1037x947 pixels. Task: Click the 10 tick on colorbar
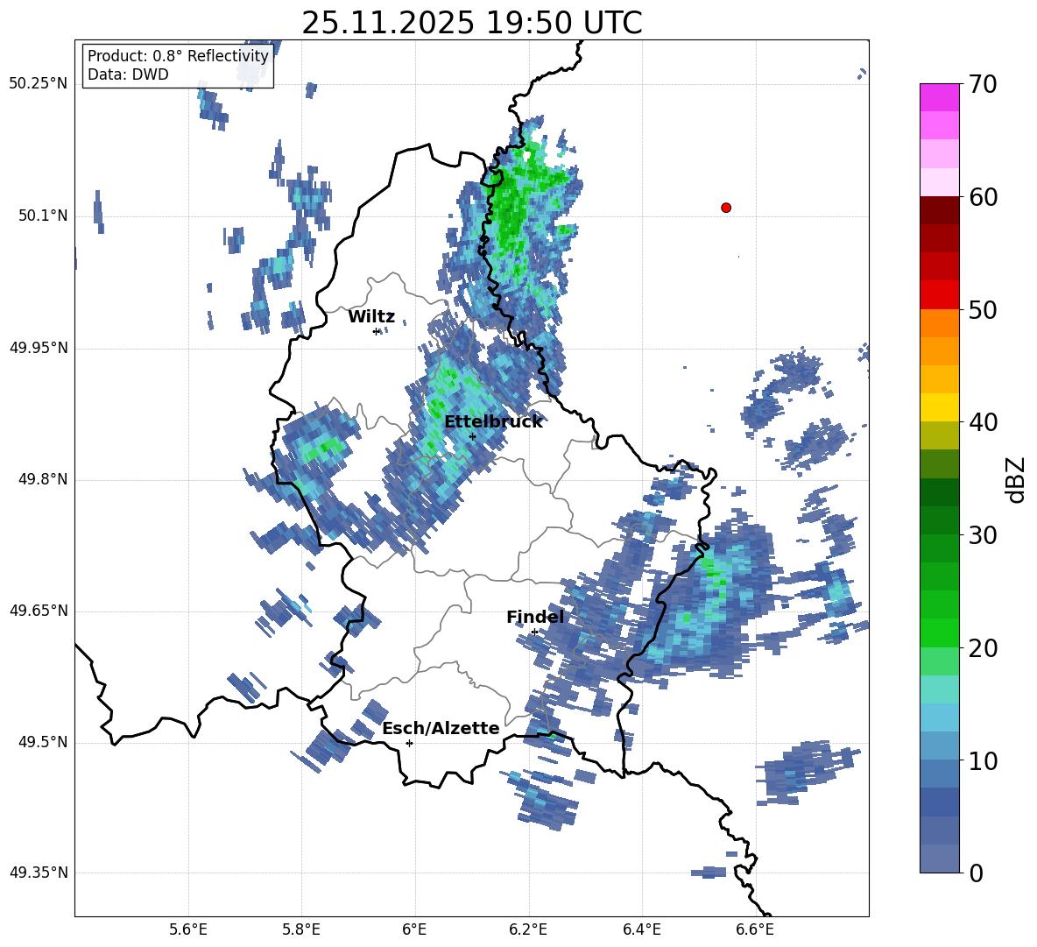(983, 760)
